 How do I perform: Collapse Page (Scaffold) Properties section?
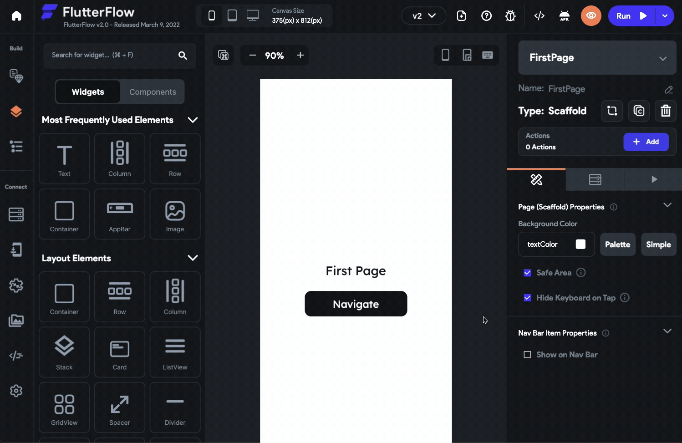click(x=667, y=205)
